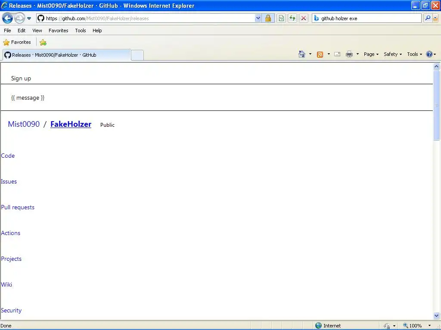Expand the Print dropdown arrow

pyautogui.click(x=357, y=54)
